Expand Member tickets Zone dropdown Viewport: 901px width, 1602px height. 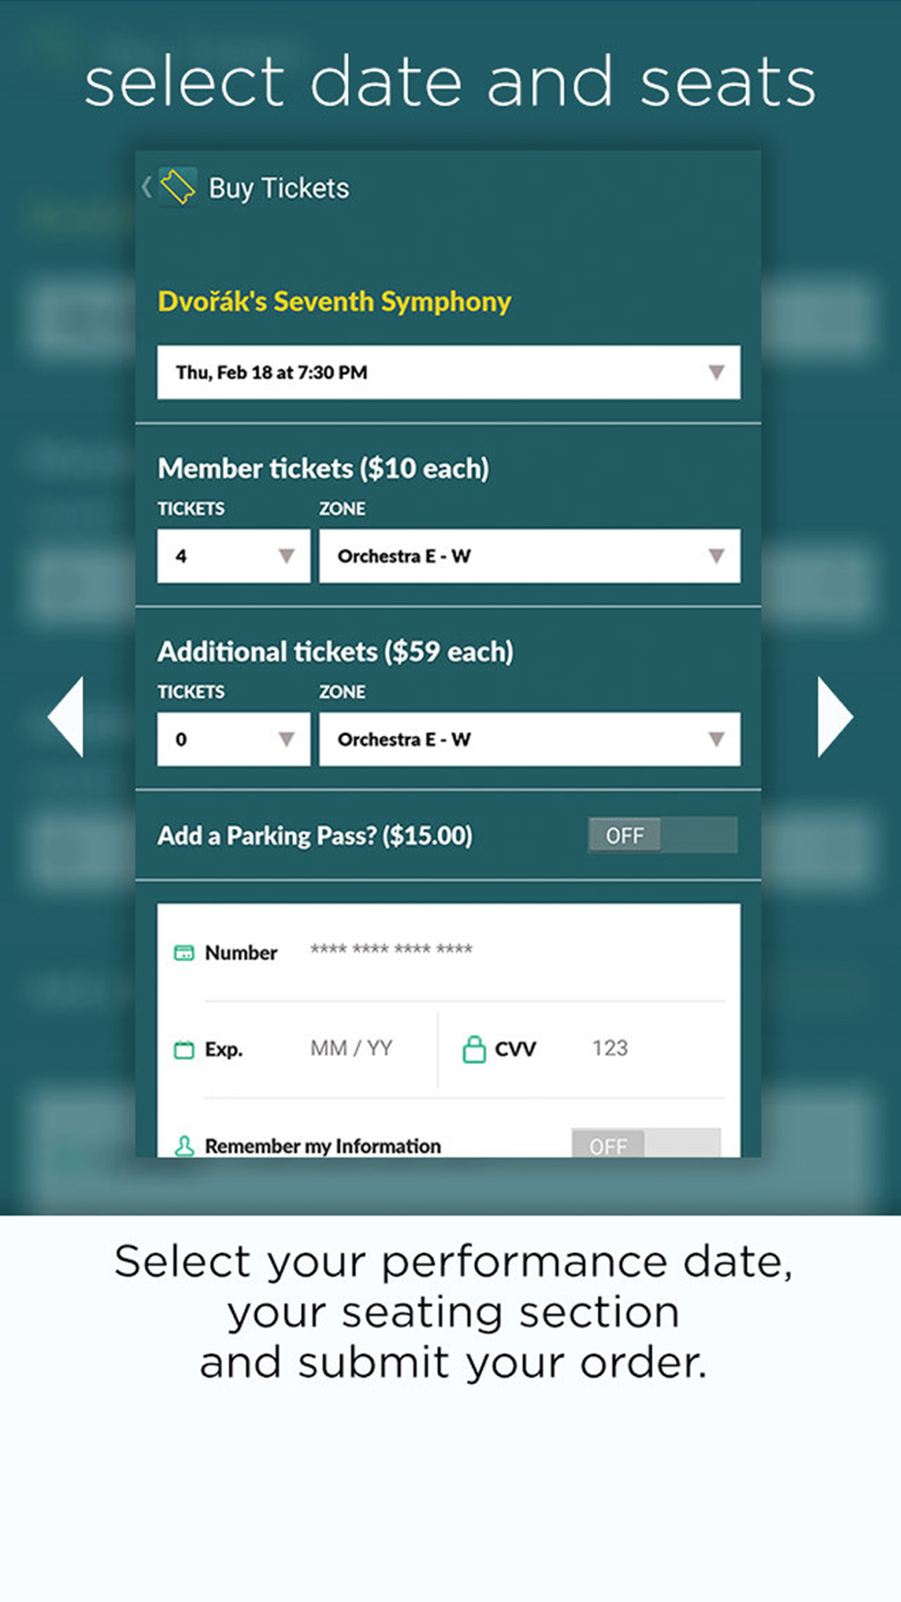pos(530,556)
